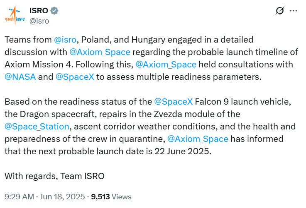
Task: Click the 'With regards, Team ISRO' text
Action: (54, 176)
